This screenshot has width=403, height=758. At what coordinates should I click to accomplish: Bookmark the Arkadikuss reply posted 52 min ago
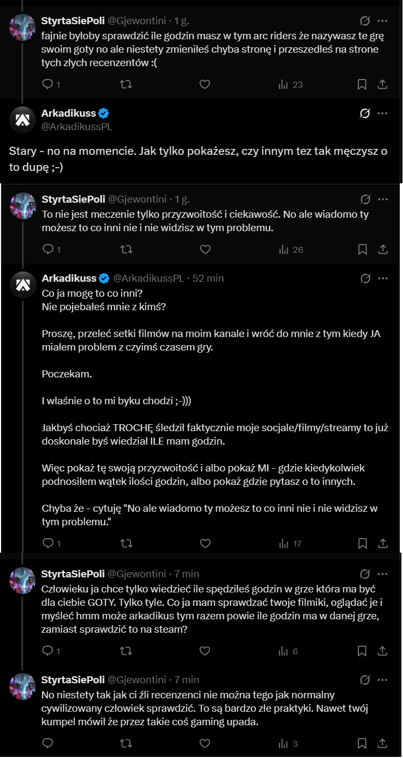click(362, 544)
